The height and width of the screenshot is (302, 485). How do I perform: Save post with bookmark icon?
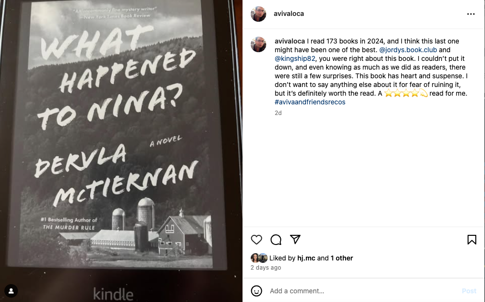[472, 240]
